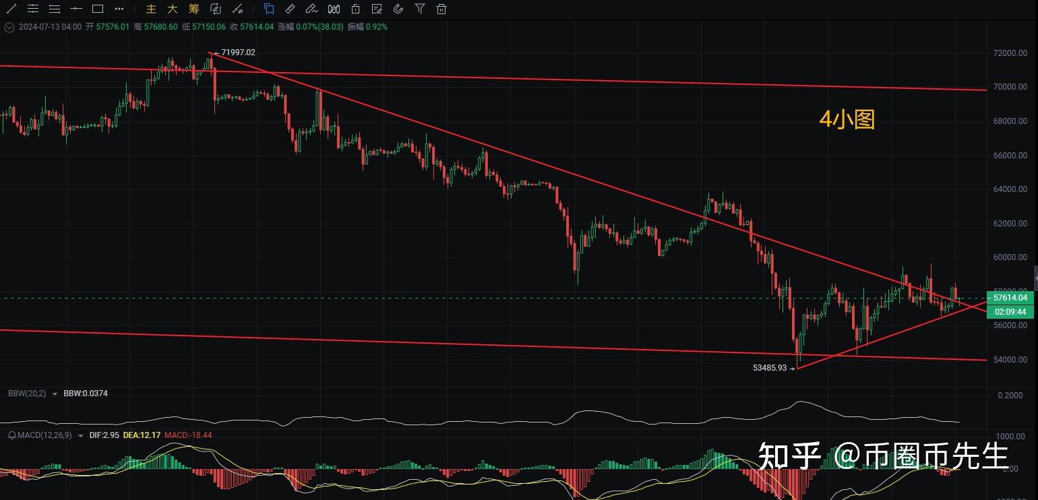The image size is (1038, 500).
Task: Collapse the candle info row chevron
Action: tap(9, 27)
